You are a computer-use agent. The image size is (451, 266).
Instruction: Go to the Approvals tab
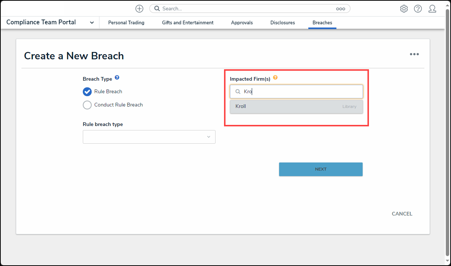click(x=242, y=23)
